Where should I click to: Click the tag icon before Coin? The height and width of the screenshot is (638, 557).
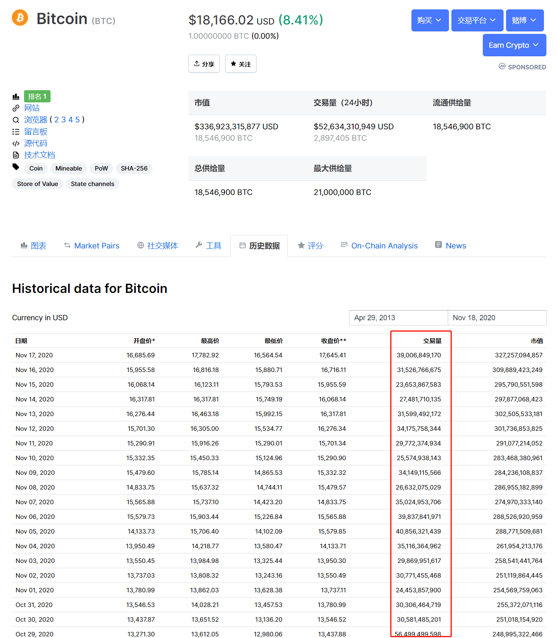click(x=16, y=167)
